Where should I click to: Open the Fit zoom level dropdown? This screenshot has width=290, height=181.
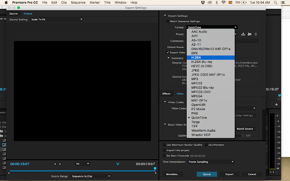[x=82, y=164]
